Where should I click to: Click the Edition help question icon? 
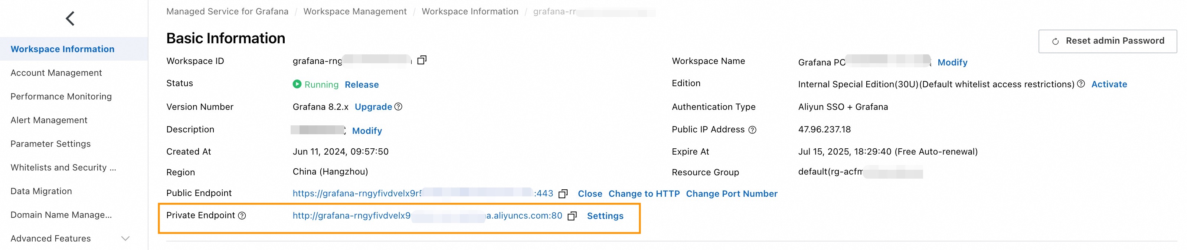pos(1081,84)
